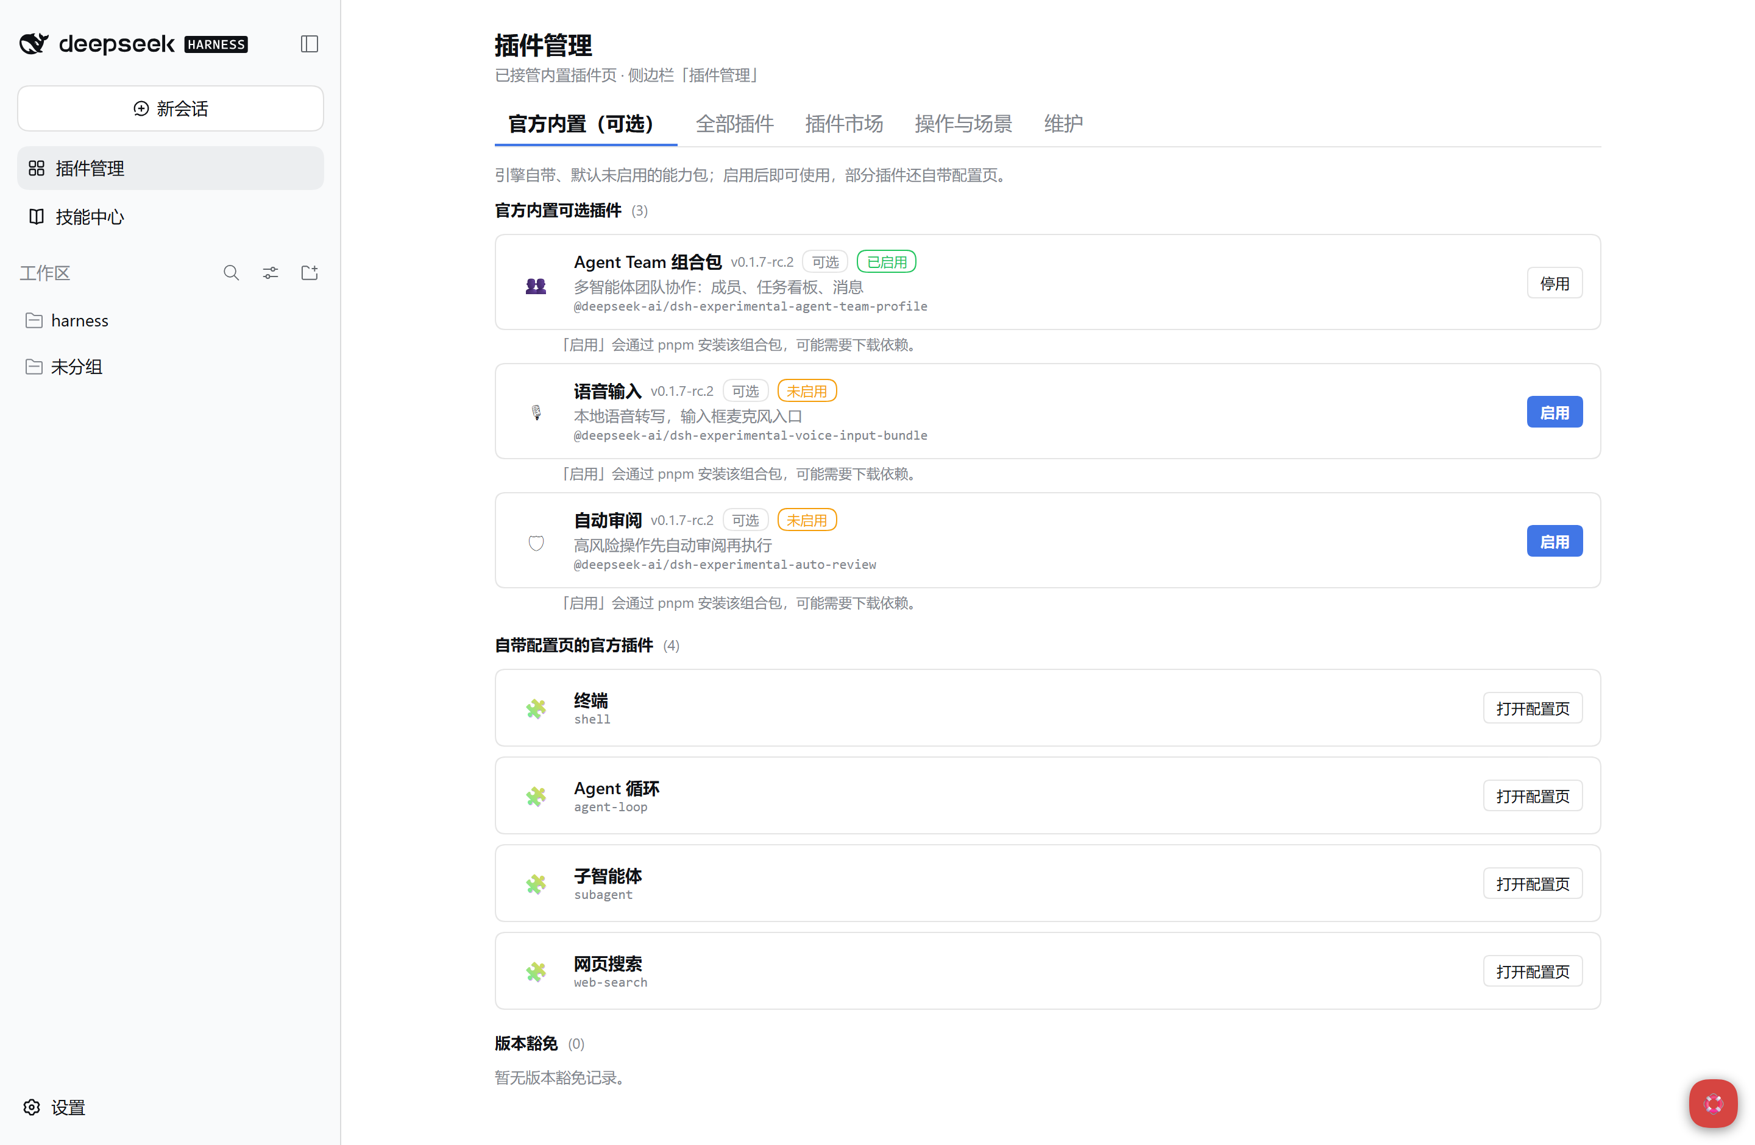Add a new workspace folder icon
Image resolution: width=1755 pixels, height=1145 pixels.
310,273
